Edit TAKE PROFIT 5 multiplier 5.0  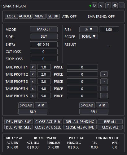point(44,96)
